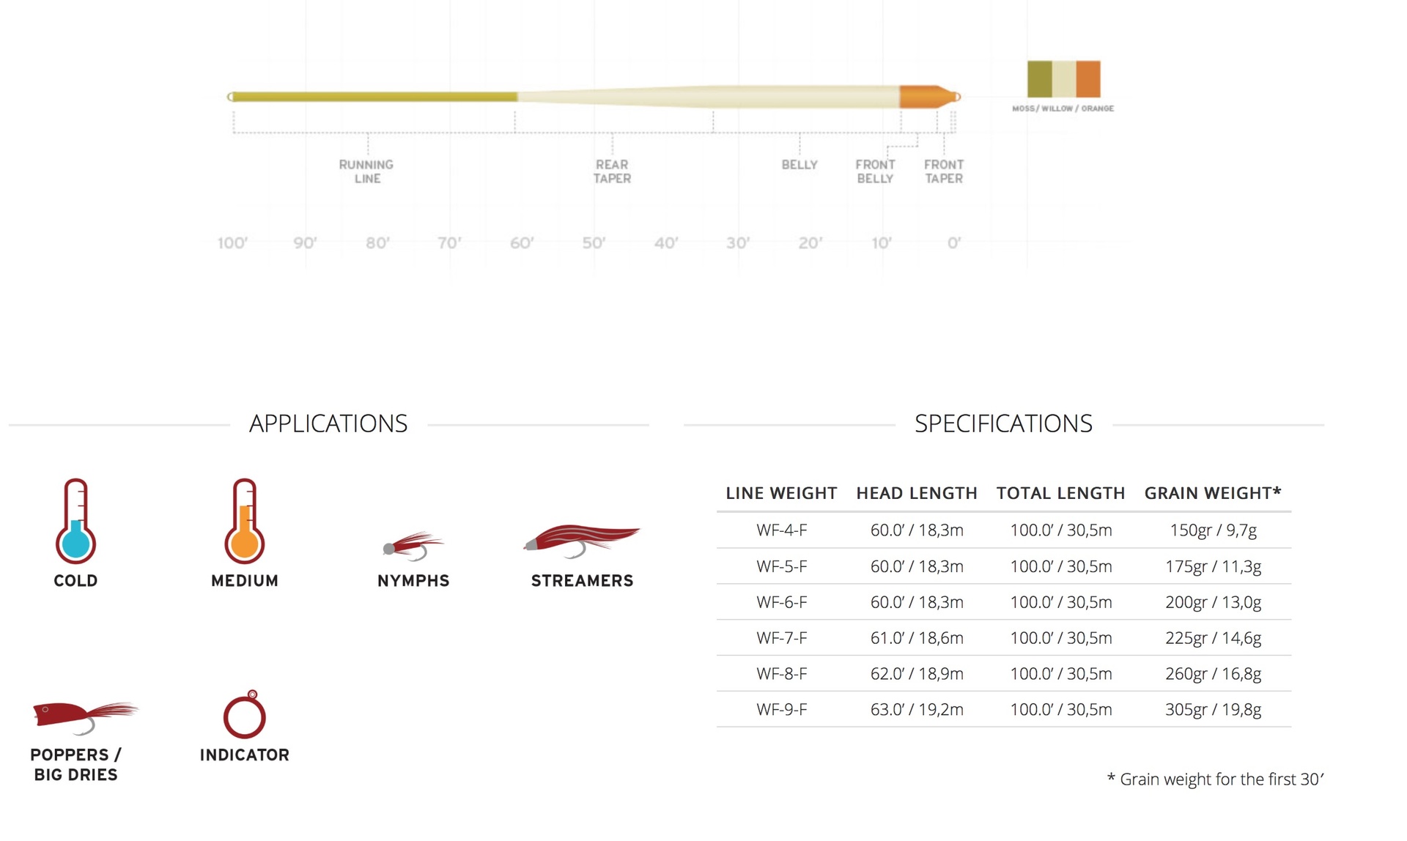This screenshot has width=1407, height=841.
Task: Click the Medium thermometer icon
Action: pos(244,521)
